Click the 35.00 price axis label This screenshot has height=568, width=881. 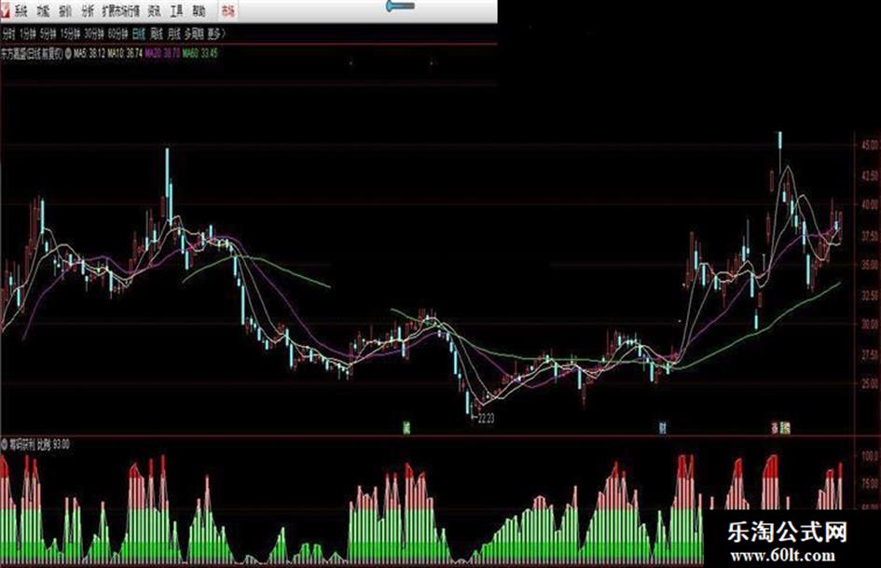point(869,264)
